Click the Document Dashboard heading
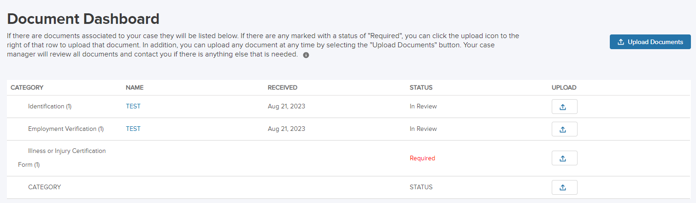Viewport: 696px width, 203px height. tap(83, 19)
